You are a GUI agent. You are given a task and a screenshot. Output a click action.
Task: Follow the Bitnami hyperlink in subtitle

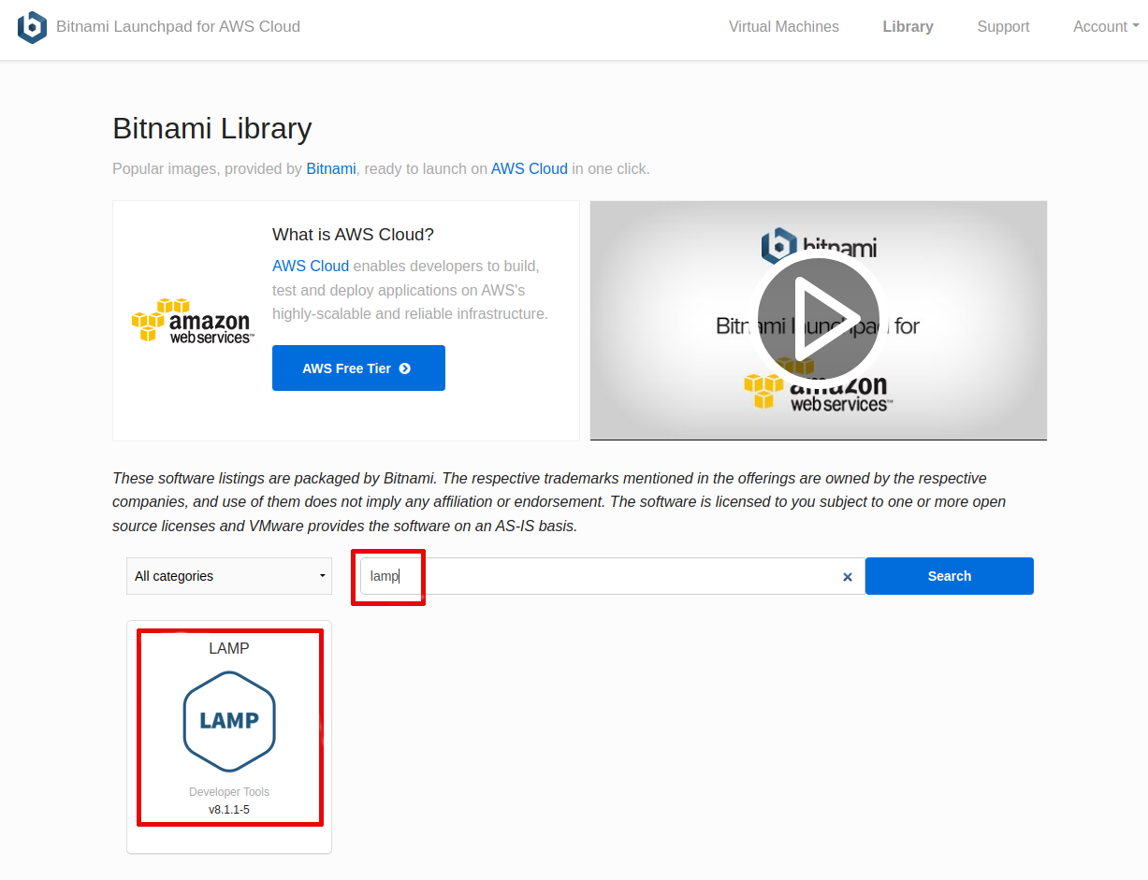click(331, 169)
